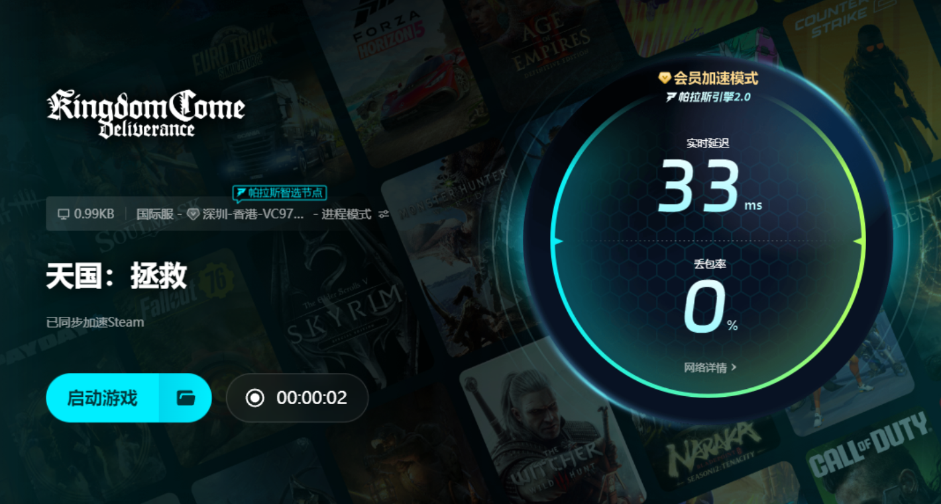
Task: Click the gold diamond 会员加速模式 icon
Action: 664,78
